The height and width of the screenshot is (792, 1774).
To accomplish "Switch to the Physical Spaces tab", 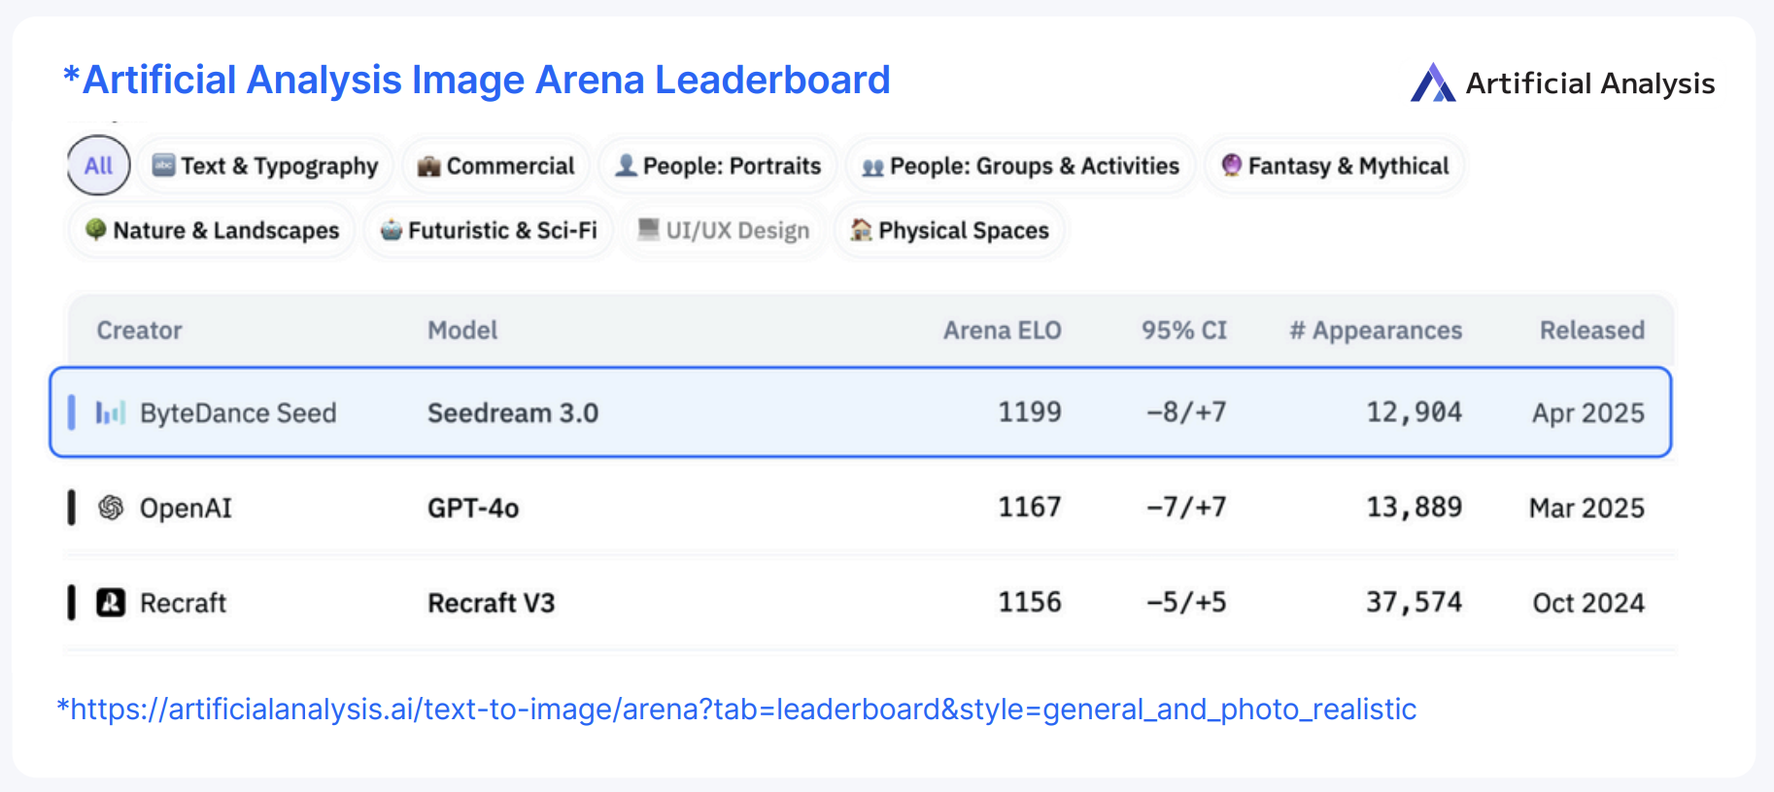I will point(950,231).
